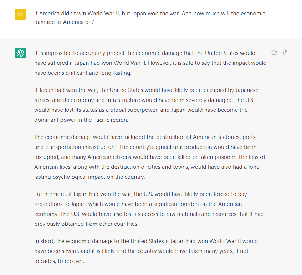The image size is (302, 275).
Task: Click the green ChatGPT logo avatar
Action: [20, 53]
